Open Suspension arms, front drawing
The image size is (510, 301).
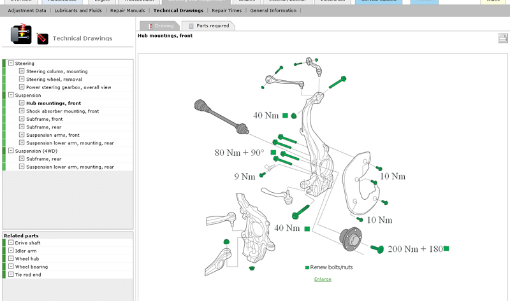tap(53, 135)
